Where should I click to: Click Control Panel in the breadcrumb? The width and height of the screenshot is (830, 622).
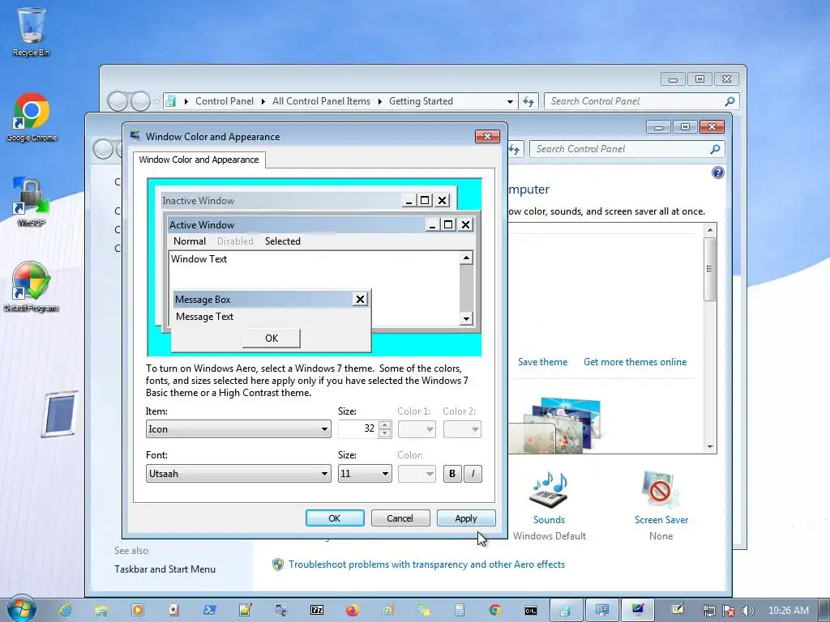225,101
